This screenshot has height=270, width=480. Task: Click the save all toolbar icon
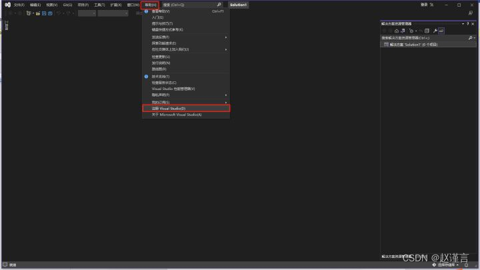pos(50,13)
